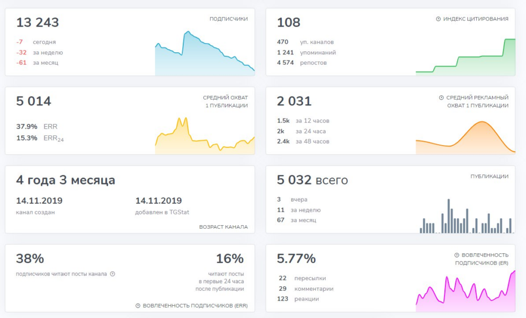The width and height of the screenshot is (526, 318).
Task: Open the yellow average reach chart
Action: (204, 136)
